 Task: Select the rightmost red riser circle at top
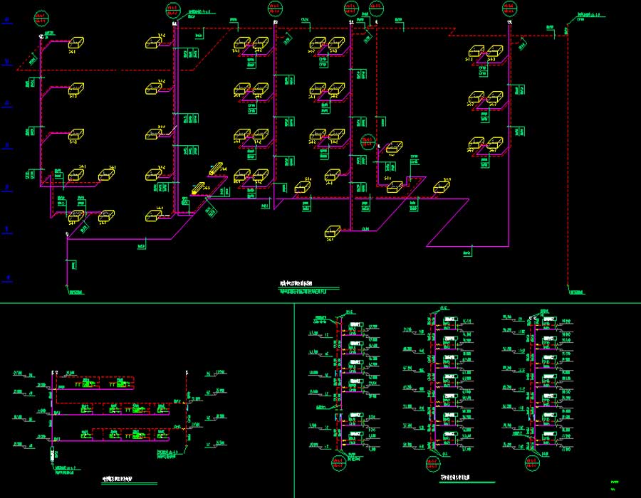[x=509, y=9]
